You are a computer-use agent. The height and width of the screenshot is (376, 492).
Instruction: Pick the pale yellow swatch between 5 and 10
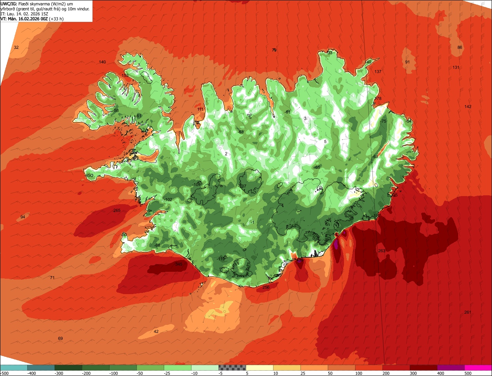259,368
